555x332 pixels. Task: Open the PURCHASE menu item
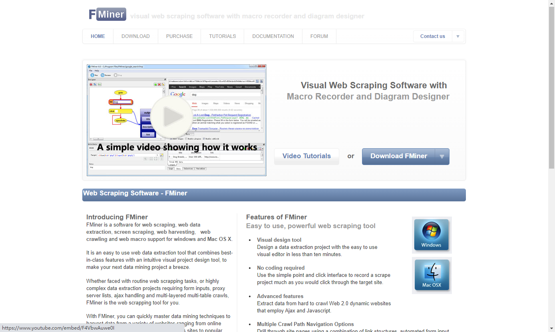[179, 36]
